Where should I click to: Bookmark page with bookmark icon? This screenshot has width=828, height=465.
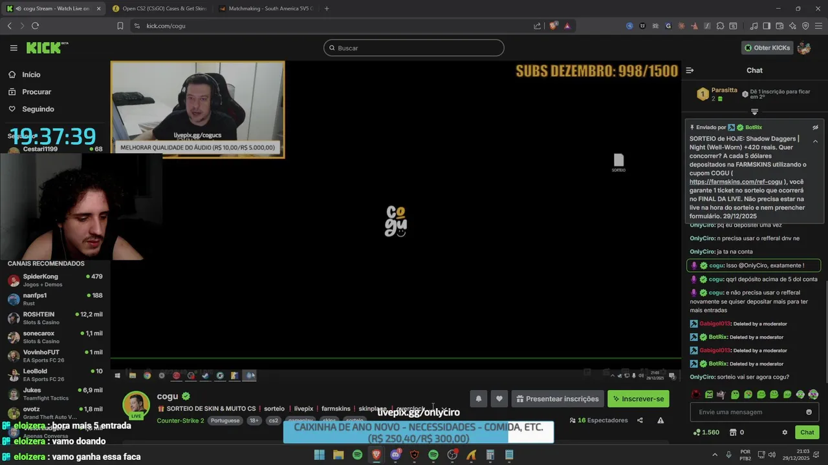pyautogui.click(x=120, y=26)
